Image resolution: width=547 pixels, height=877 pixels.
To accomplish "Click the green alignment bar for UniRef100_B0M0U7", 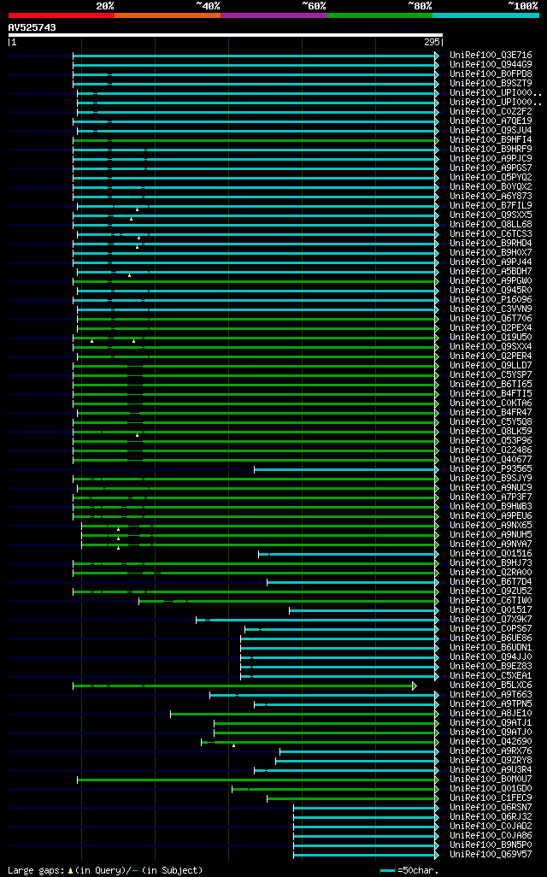I will [258, 780].
